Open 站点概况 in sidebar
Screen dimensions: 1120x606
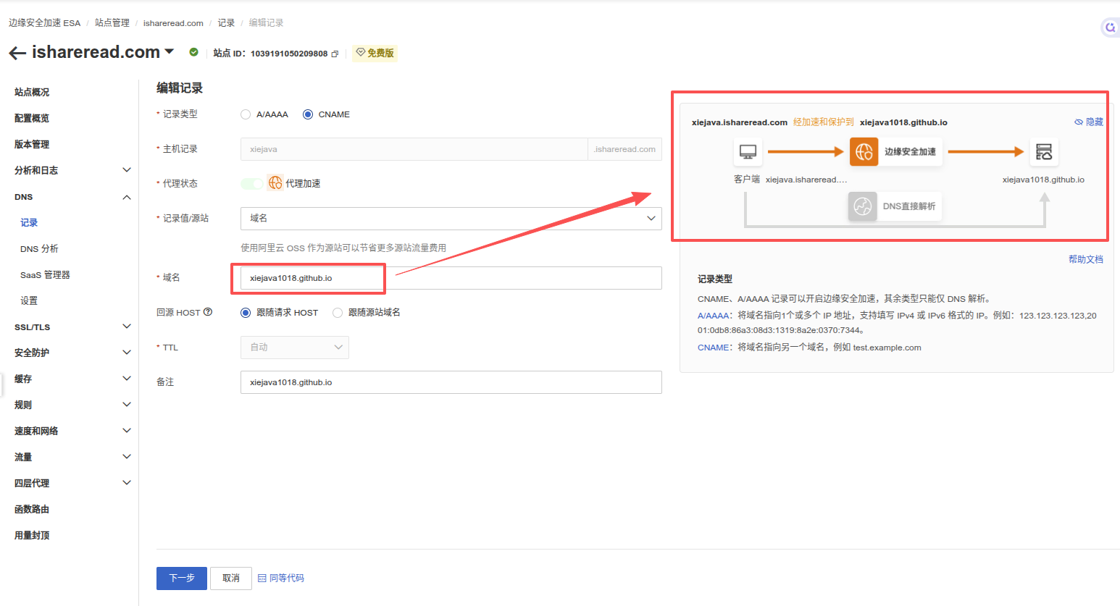[x=32, y=92]
